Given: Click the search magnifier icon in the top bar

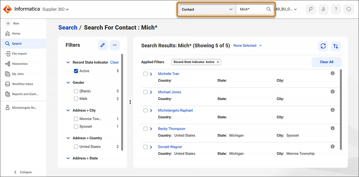Looking at the screenshot, I should (x=269, y=9).
